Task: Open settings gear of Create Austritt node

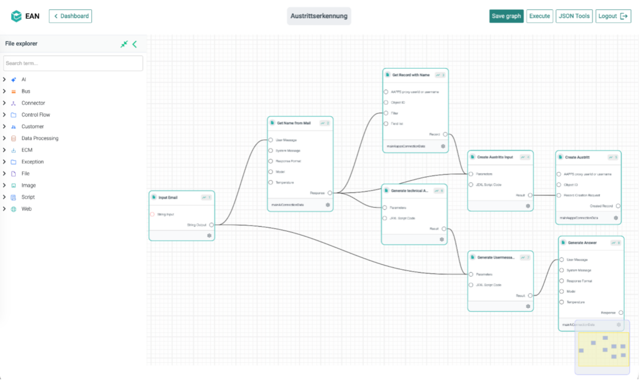Action: pos(616,218)
